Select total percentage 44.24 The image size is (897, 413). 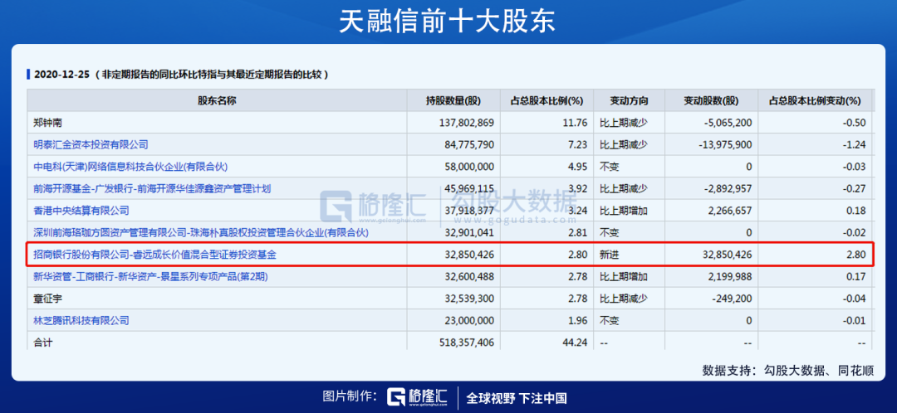[576, 343]
